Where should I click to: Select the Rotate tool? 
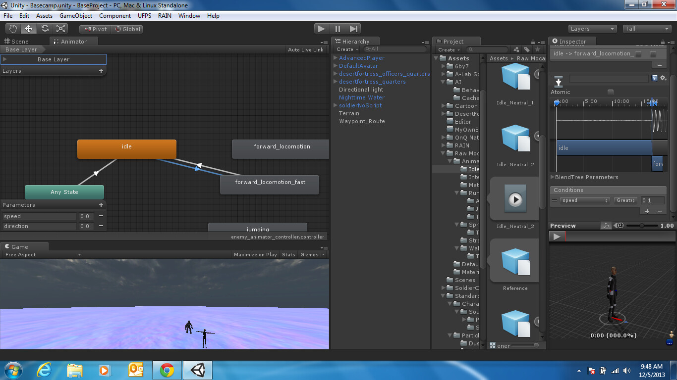45,28
